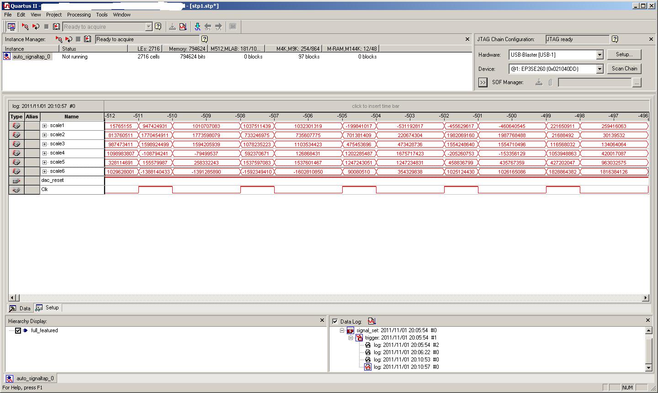Click Read Data icon in Instance Manager

[x=88, y=39]
